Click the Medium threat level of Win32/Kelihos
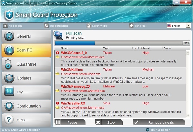This screenshot has width=193, height=132. 148,70
